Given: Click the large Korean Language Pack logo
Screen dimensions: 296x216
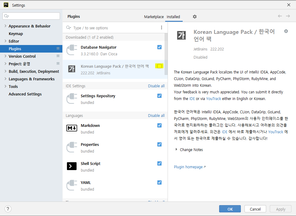Looking at the screenshot, I should point(181,35).
